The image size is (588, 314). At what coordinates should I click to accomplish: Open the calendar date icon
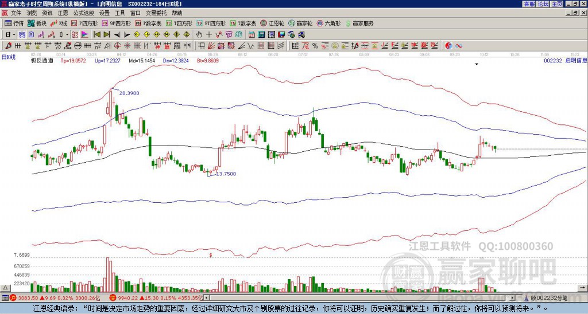pos(252,34)
